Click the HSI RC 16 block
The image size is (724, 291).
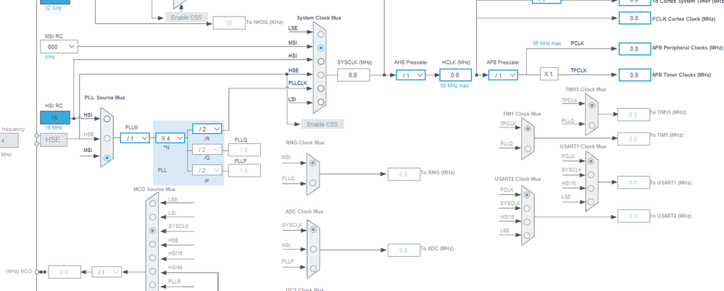point(55,117)
